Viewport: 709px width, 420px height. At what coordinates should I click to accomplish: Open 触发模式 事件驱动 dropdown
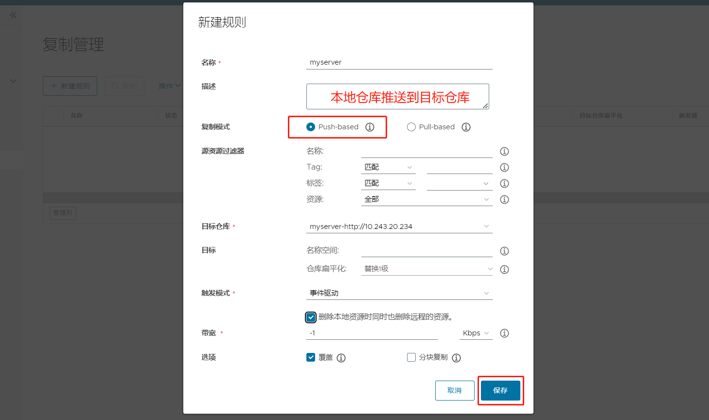[399, 293]
